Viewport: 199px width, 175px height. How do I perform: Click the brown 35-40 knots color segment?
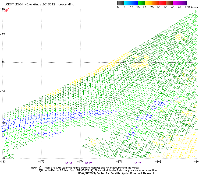169,3
